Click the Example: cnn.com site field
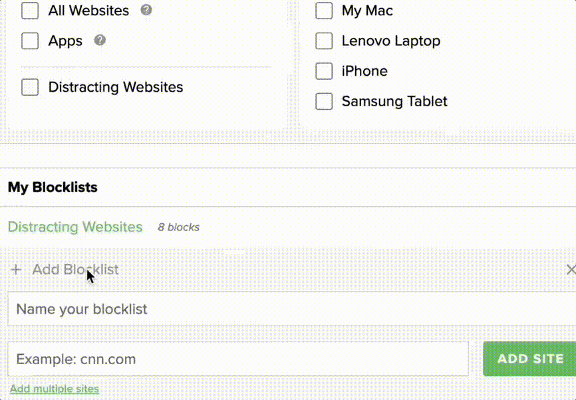The width and height of the screenshot is (576, 400). coord(200,359)
